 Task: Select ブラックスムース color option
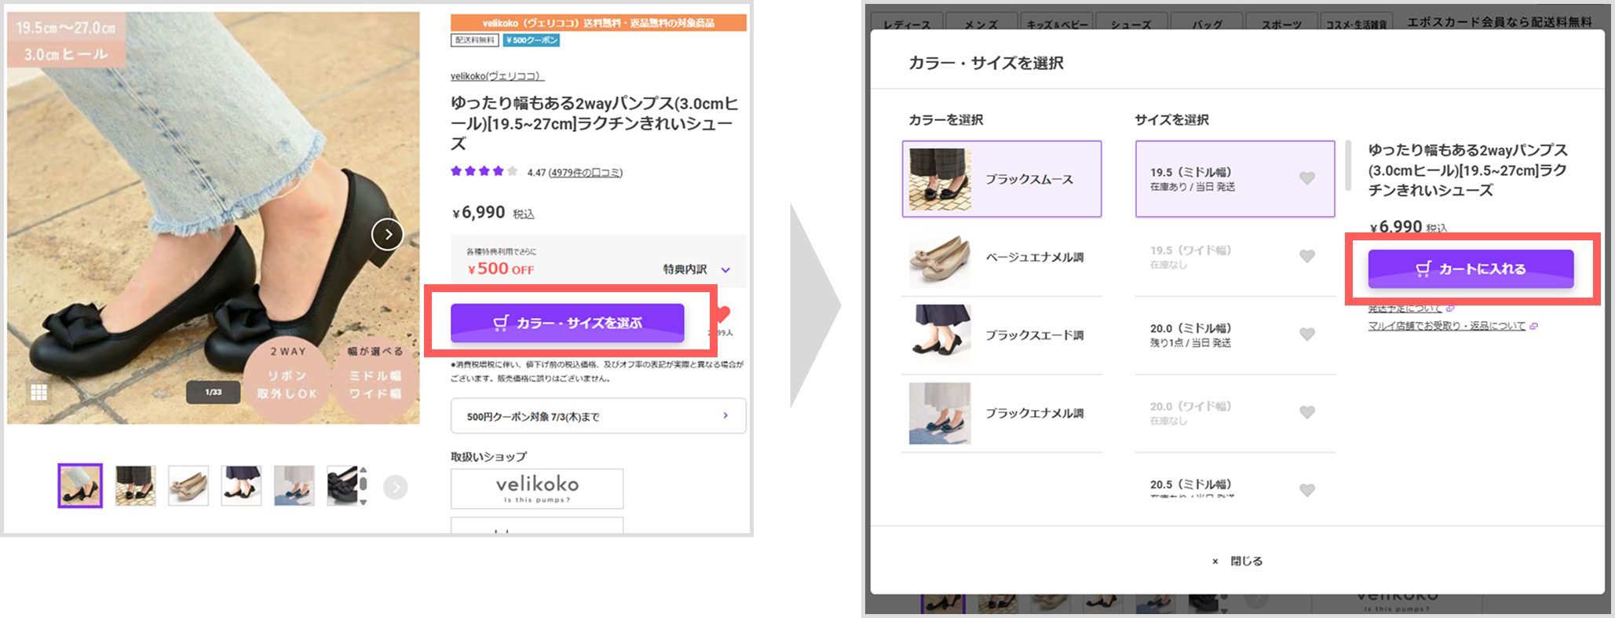coord(1002,179)
